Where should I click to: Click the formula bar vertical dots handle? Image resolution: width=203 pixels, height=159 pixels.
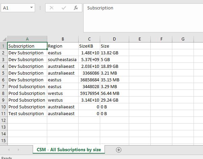[40, 8]
